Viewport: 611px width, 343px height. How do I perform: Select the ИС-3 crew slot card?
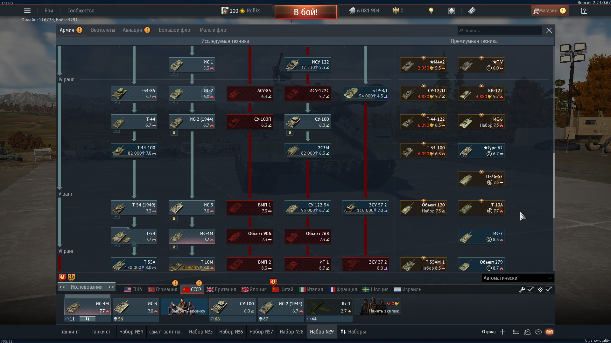[136, 307]
